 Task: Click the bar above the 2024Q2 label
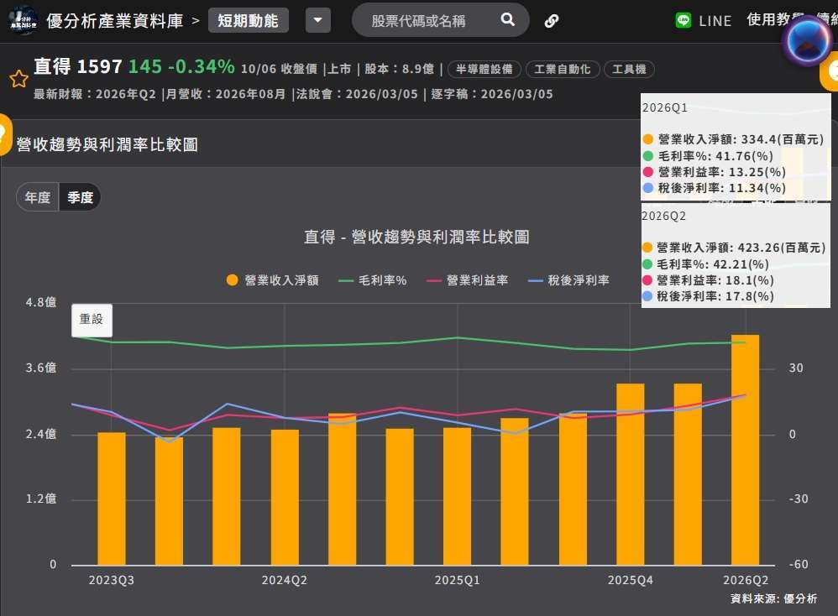tap(285, 497)
